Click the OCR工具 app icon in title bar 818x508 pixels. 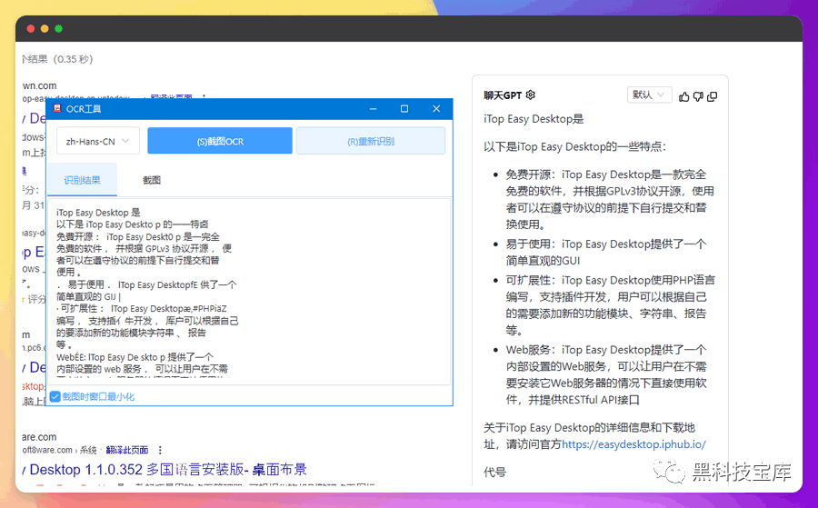pyautogui.click(x=57, y=108)
